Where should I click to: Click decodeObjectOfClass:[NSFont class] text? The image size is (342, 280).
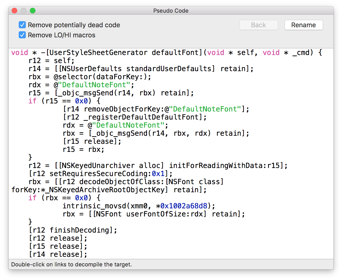pos(152,182)
